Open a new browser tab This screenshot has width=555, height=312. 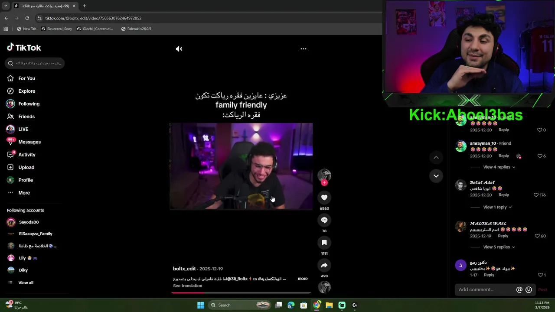click(x=84, y=6)
